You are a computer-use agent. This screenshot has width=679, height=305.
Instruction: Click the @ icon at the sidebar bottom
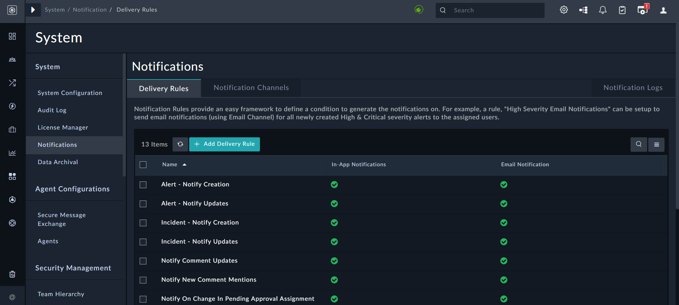click(12, 297)
